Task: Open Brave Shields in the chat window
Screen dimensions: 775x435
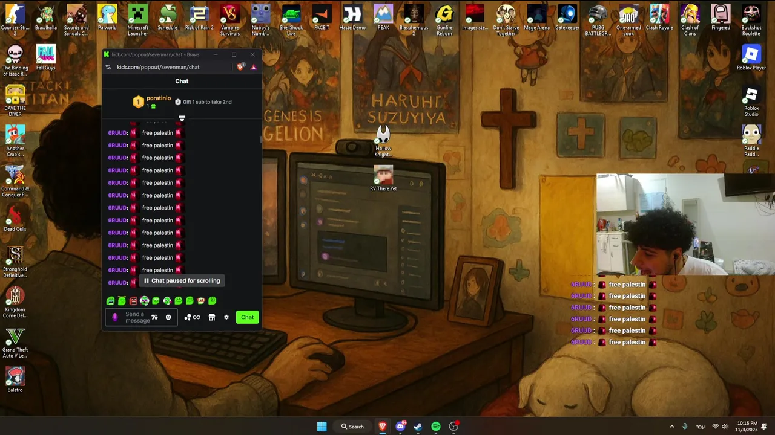Action: (240, 67)
